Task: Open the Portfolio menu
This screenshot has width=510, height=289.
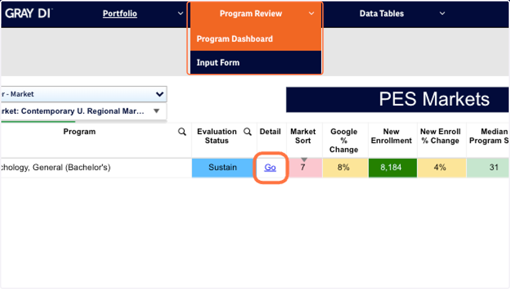Action: coord(120,14)
